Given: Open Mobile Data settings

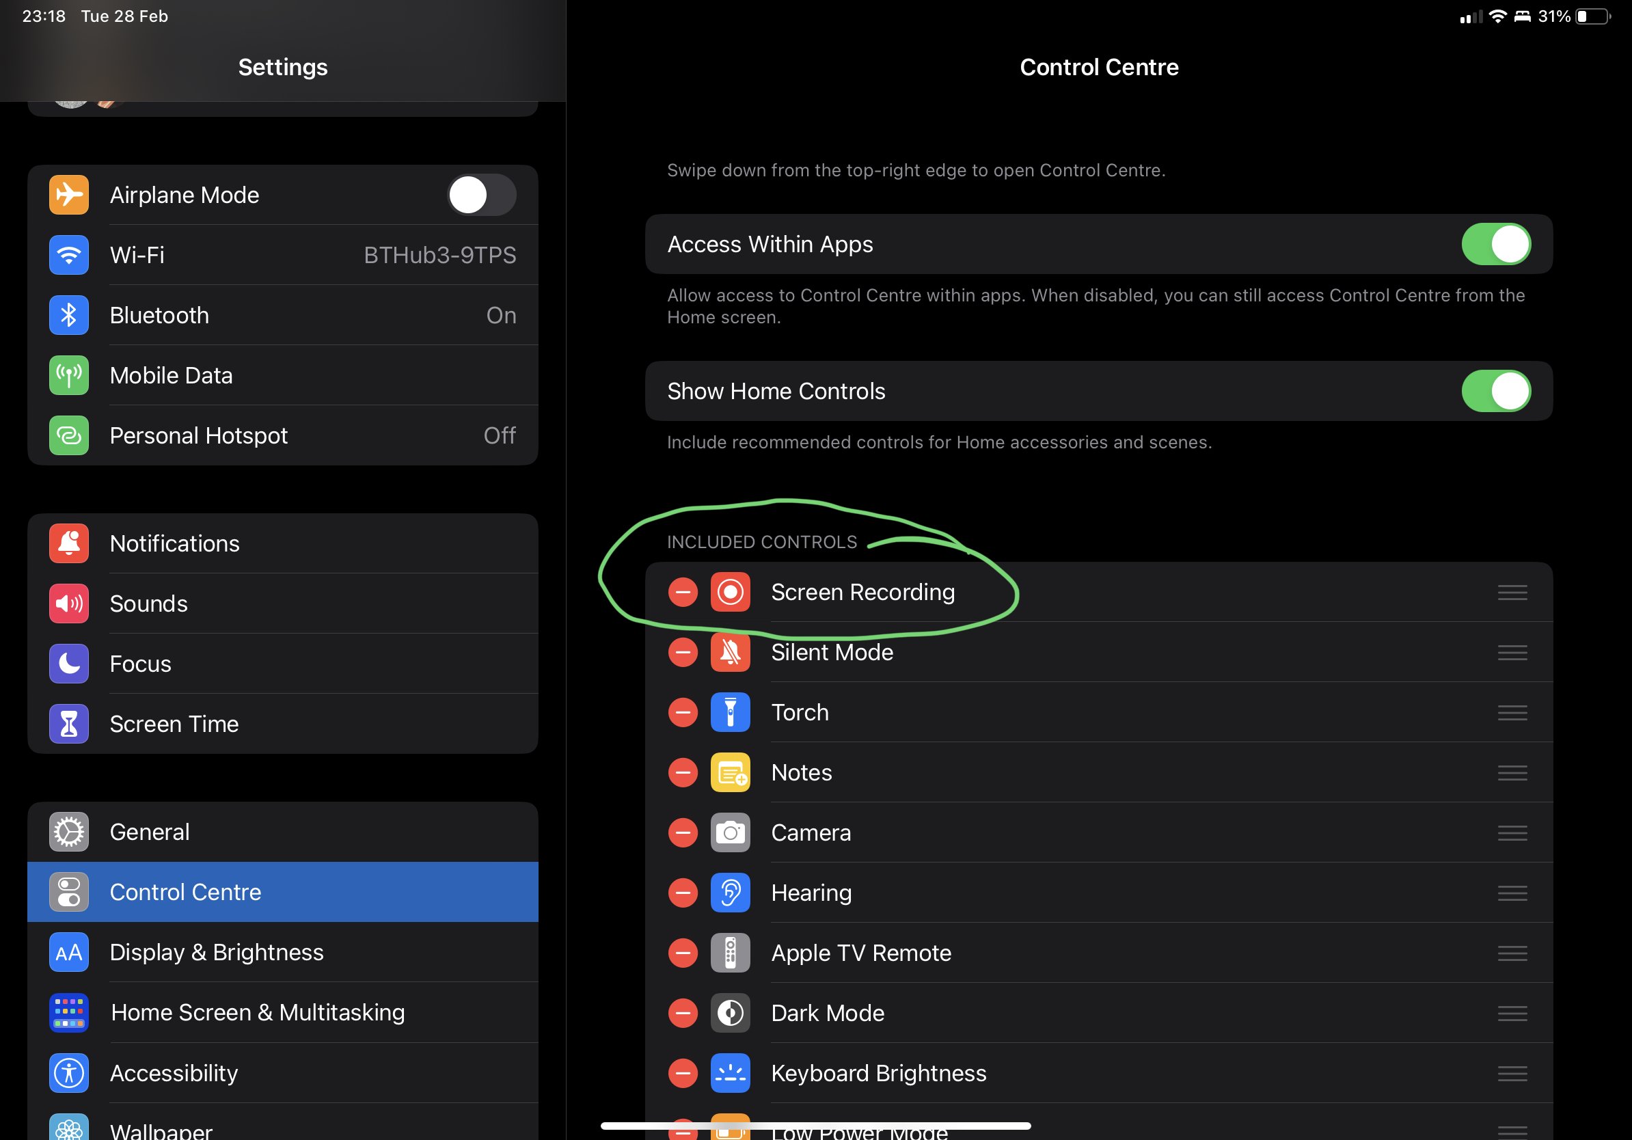Looking at the screenshot, I should pyautogui.click(x=283, y=375).
